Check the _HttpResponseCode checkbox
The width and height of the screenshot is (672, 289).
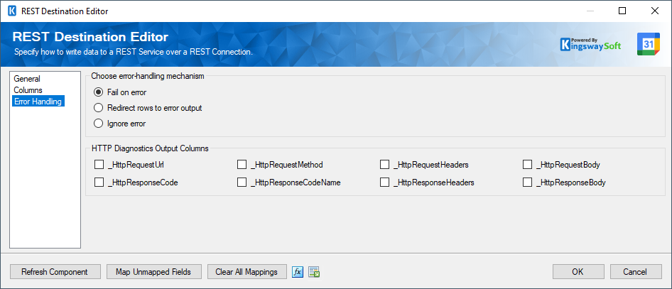99,182
